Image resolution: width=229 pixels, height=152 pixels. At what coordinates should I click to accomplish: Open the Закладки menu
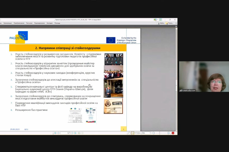pyautogui.click(x=50, y=23)
